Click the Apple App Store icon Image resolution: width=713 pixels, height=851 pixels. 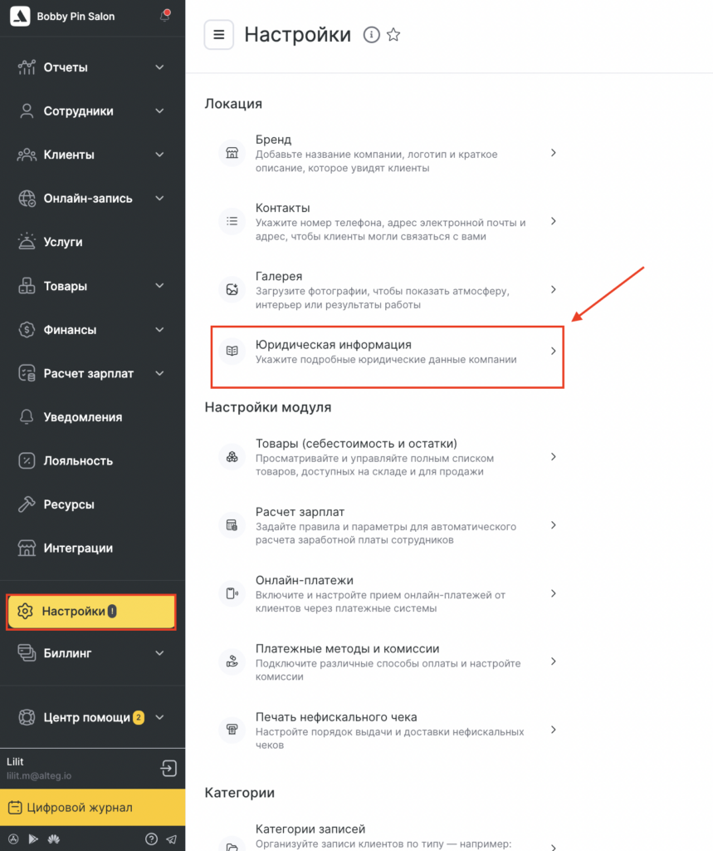coord(14,839)
